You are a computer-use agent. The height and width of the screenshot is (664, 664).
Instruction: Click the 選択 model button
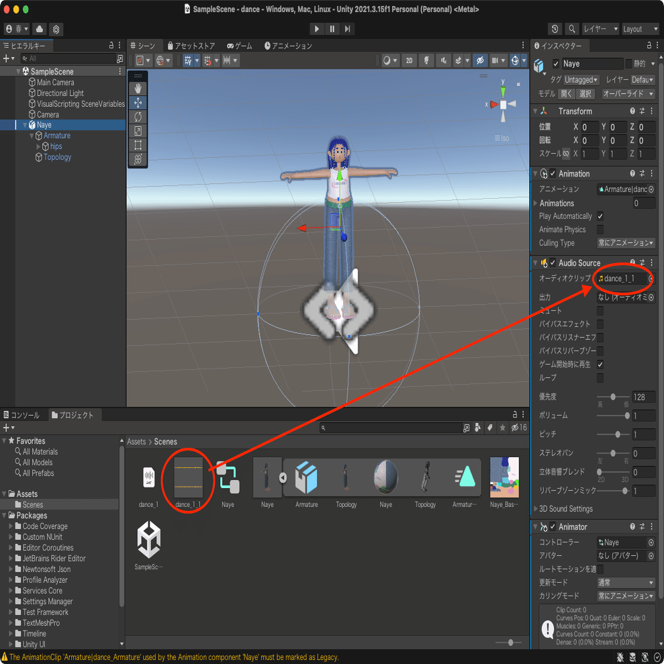point(585,93)
